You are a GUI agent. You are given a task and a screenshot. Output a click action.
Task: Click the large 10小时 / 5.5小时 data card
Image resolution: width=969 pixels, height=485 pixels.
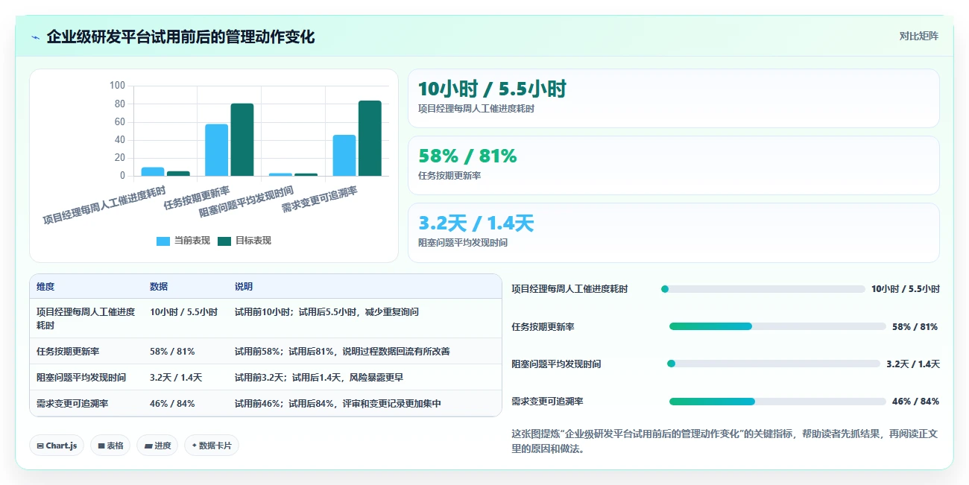(x=674, y=98)
